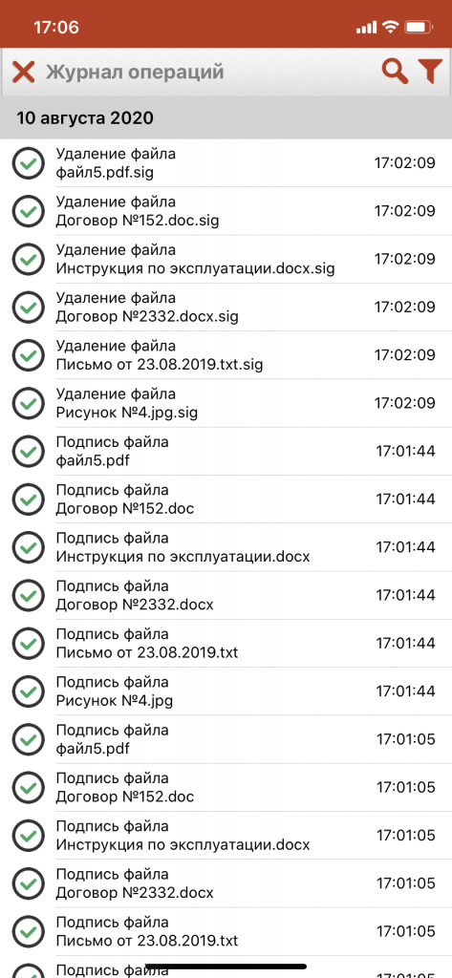The image size is (452, 978).
Task: Tap the status icon for Договор №2332.docx.sig
Action: pyautogui.click(x=28, y=307)
